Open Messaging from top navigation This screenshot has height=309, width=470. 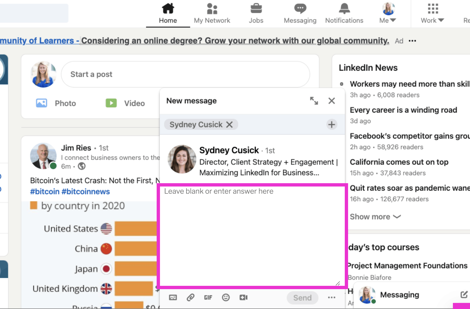(x=300, y=13)
